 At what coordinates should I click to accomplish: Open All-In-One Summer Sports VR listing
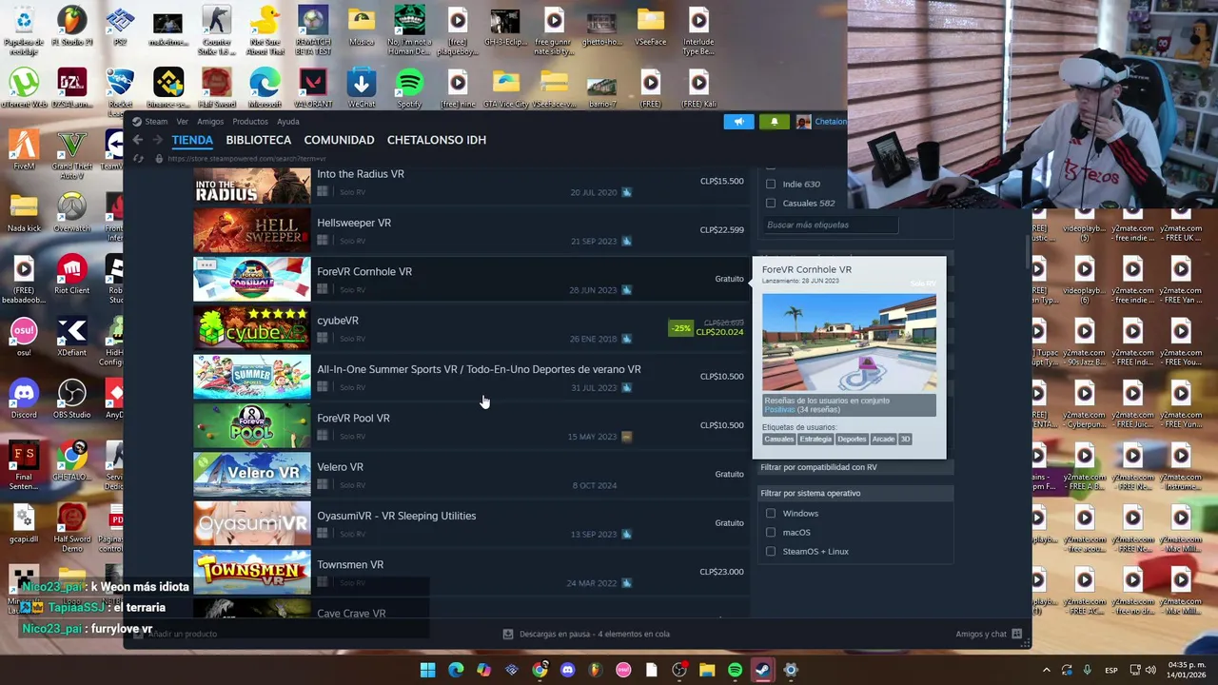coord(469,377)
